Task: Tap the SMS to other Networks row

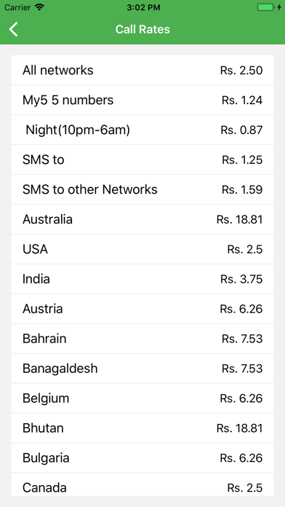Action: point(142,189)
